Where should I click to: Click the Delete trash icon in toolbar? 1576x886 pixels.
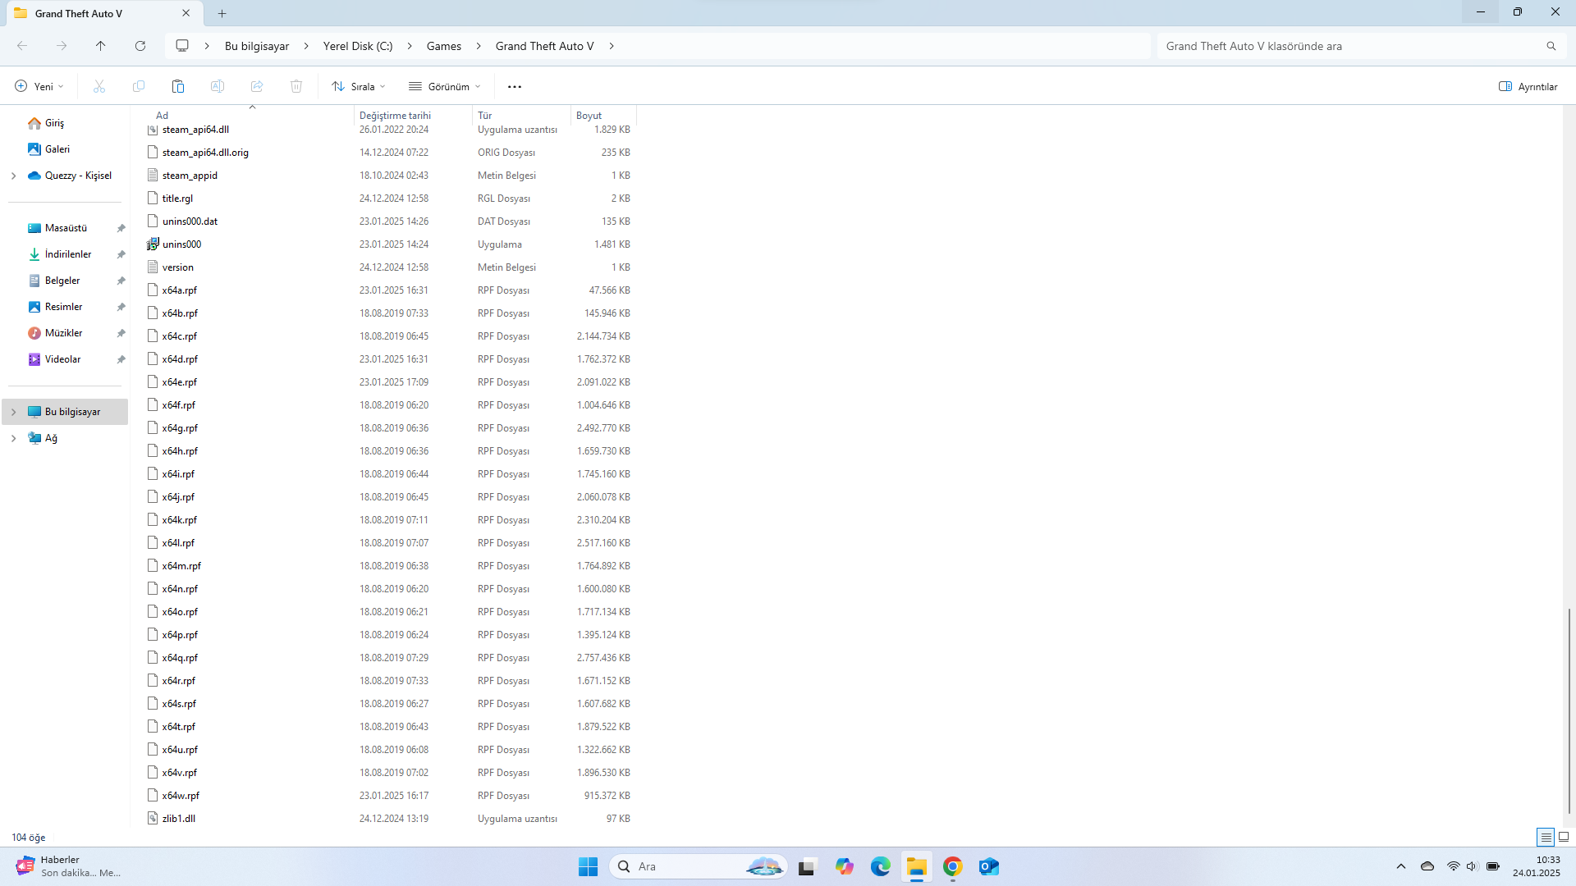point(296,86)
